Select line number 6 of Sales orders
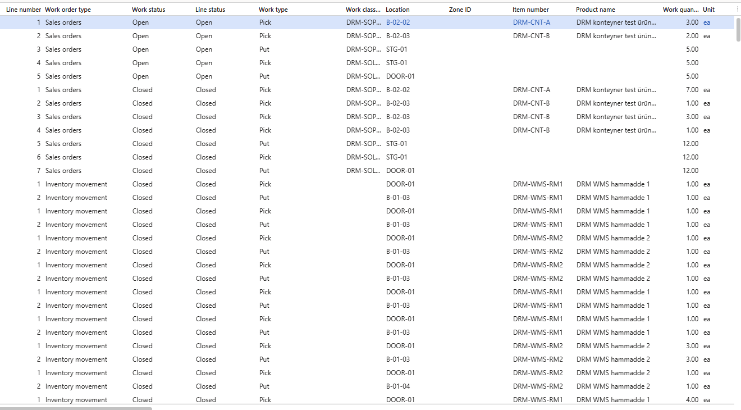741x410 pixels. pos(39,157)
